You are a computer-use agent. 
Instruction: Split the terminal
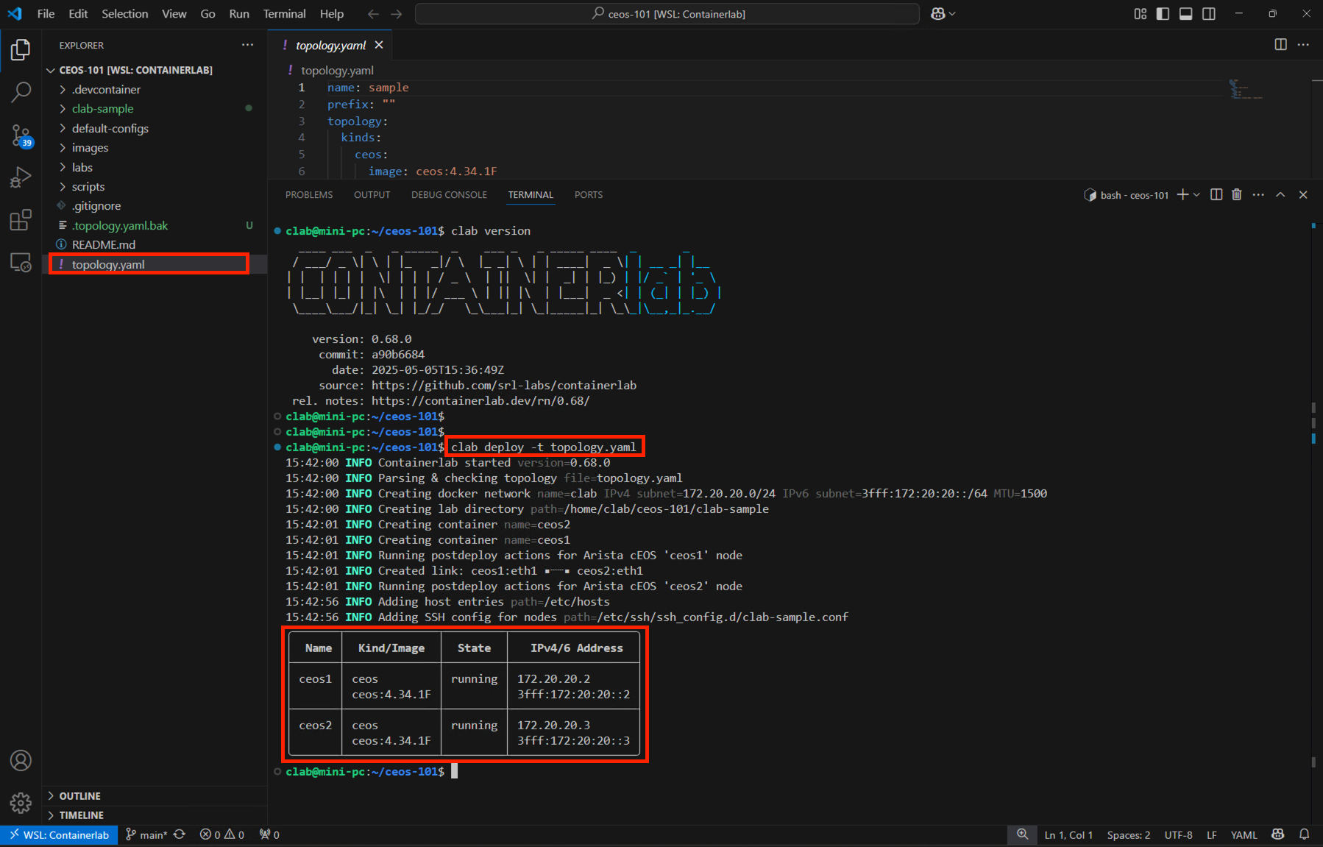coord(1214,194)
